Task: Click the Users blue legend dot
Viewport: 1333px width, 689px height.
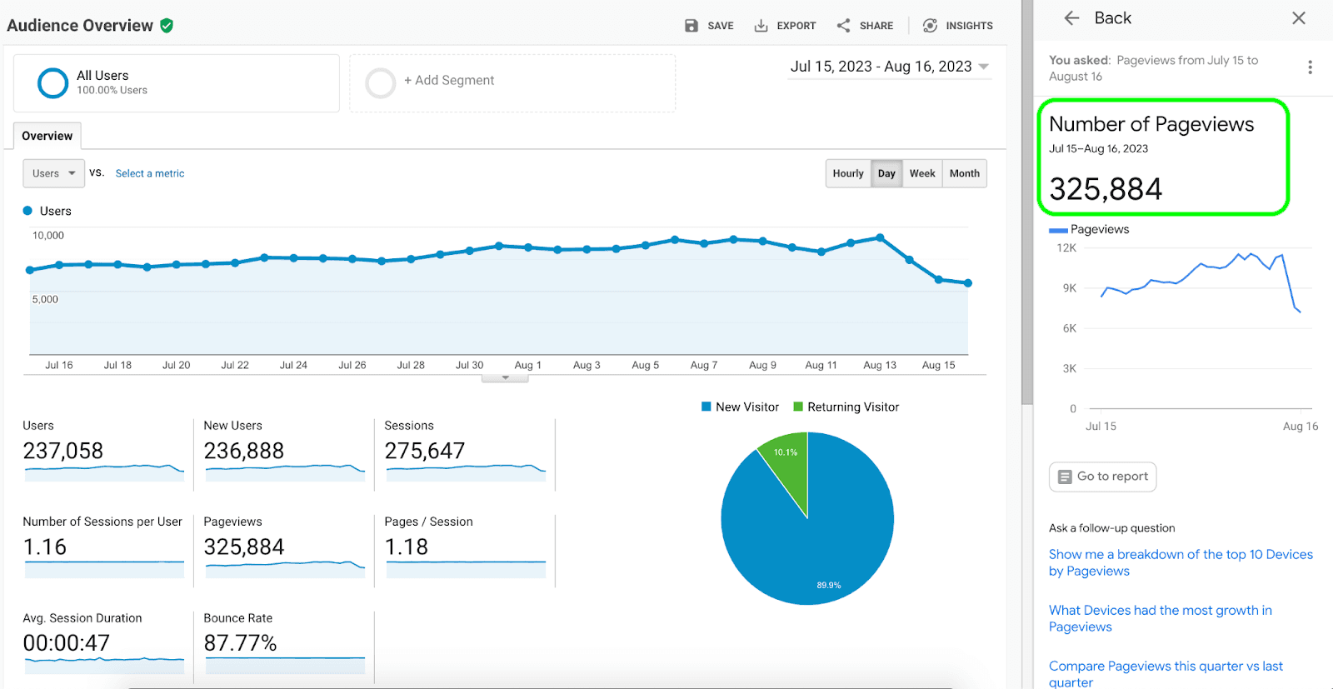Action: tap(27, 211)
